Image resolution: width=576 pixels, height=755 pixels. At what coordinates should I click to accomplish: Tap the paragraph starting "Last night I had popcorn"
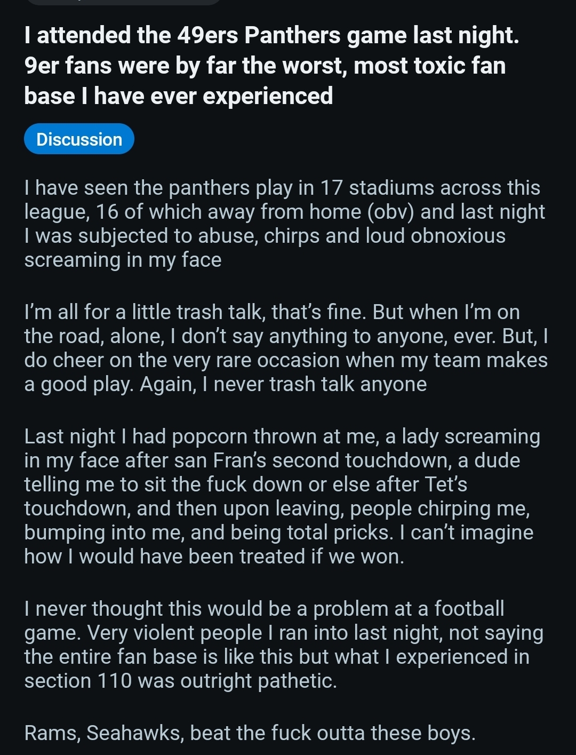pos(282,496)
